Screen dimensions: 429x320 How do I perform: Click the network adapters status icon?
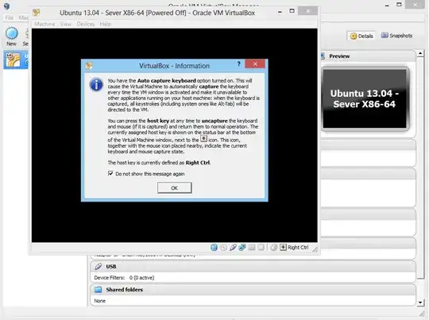click(242, 248)
